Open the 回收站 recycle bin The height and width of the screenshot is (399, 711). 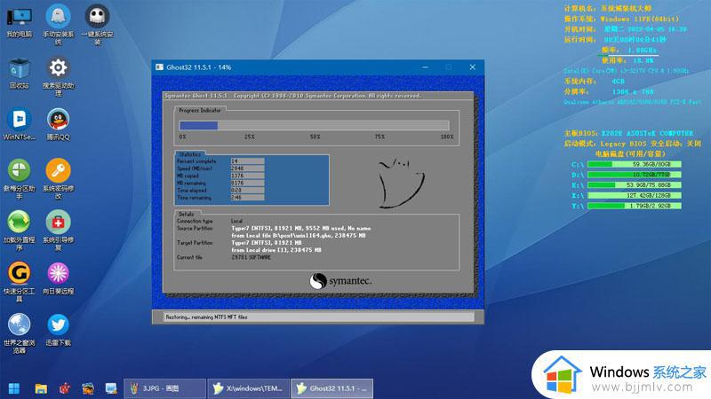(x=19, y=74)
